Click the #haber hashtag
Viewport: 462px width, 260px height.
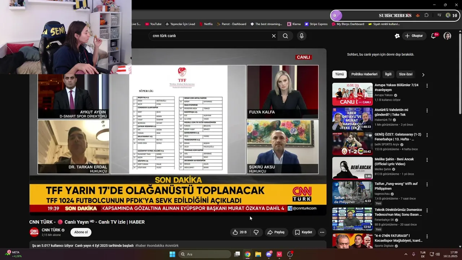(x=140, y=246)
